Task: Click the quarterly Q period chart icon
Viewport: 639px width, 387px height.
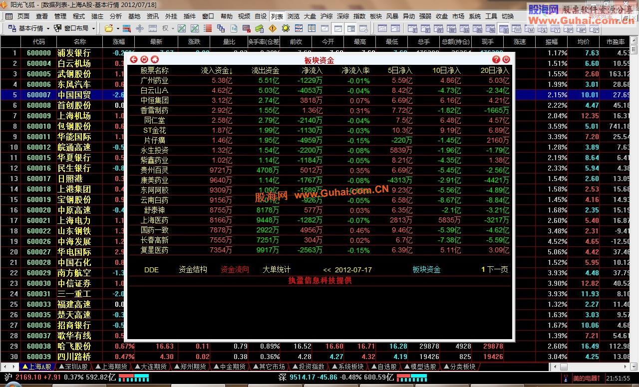Action: 542,28
